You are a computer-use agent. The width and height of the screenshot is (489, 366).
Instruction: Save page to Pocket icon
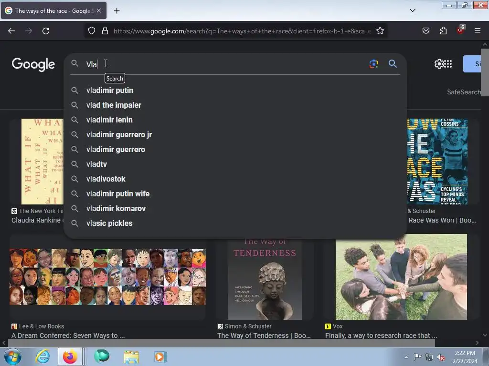425,31
